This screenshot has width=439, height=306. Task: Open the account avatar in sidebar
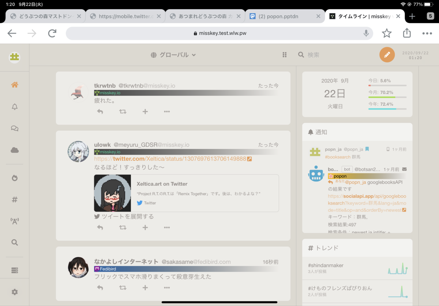14,57
